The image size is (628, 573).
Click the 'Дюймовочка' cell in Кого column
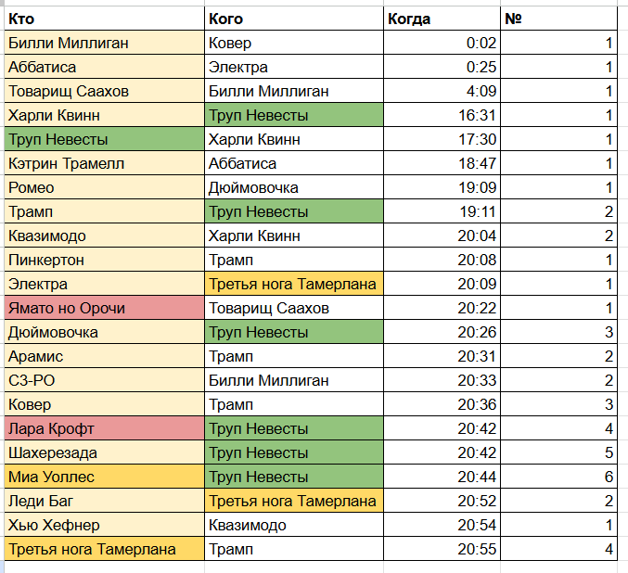point(294,187)
